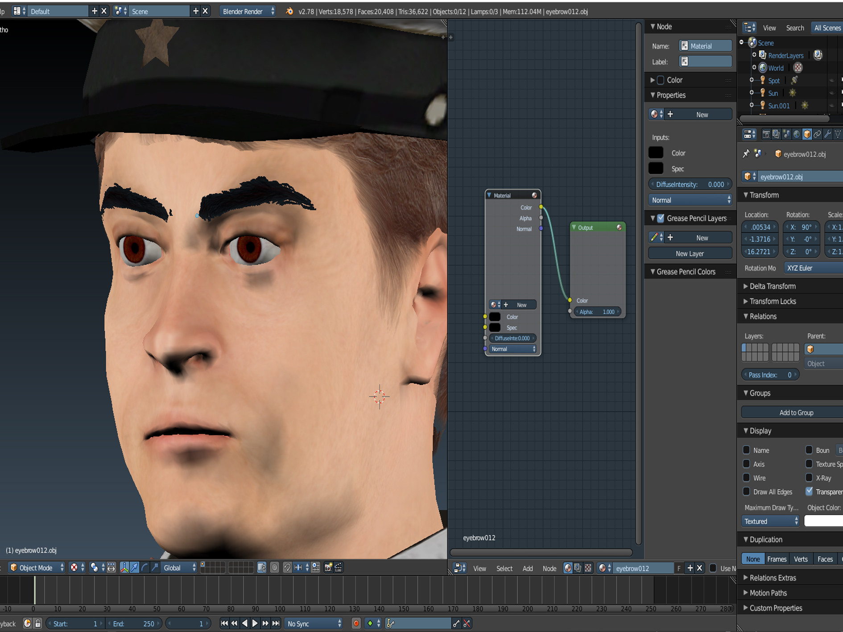Toggle snap during transform (magnet icon)

(x=287, y=567)
